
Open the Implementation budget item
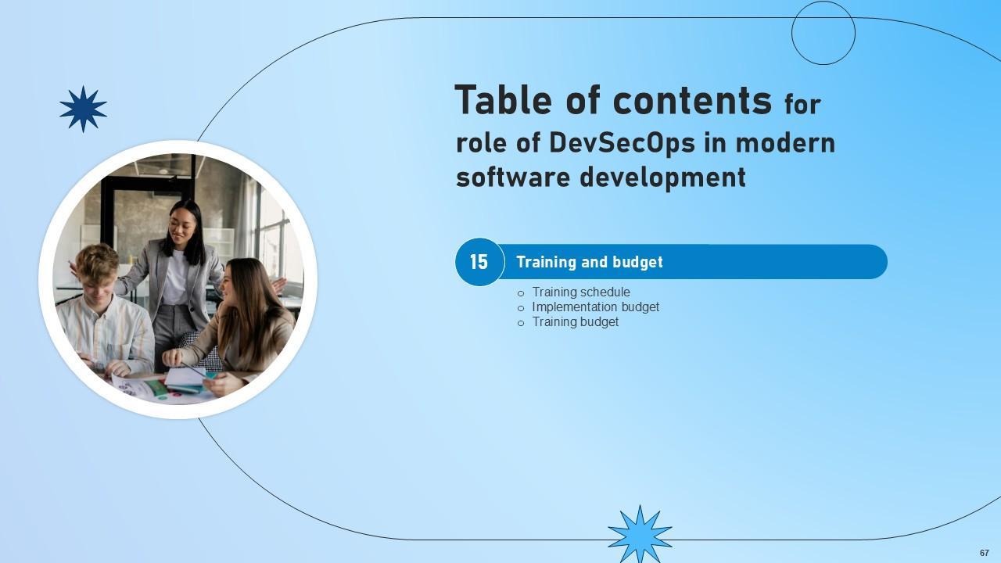(x=595, y=307)
